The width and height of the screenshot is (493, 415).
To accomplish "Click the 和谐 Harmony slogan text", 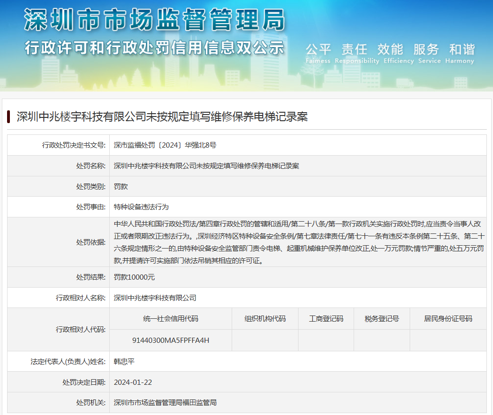I will click(x=460, y=54).
